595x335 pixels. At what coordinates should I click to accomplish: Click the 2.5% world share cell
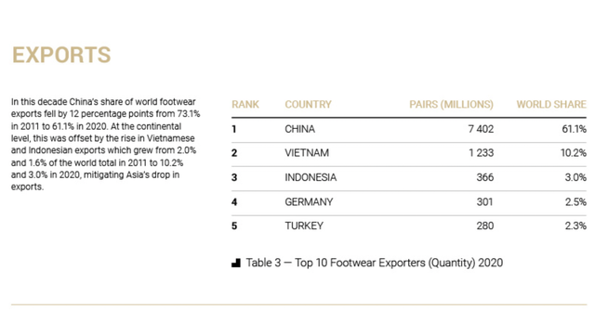pos(575,201)
